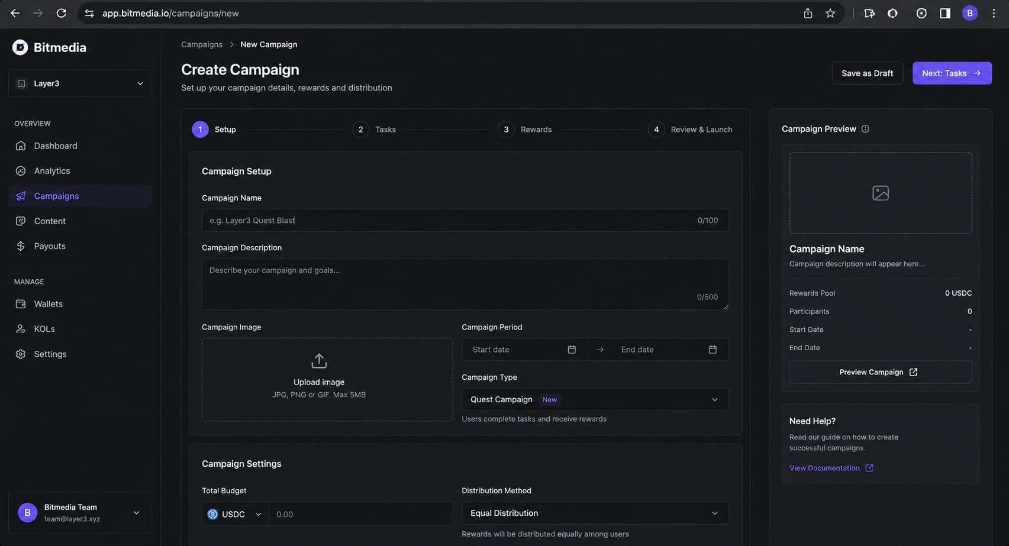
Task: Click the '0 USDC' Rewards Pool value
Action: (958, 293)
